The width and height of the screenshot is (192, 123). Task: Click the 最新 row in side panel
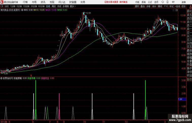pos(189,51)
